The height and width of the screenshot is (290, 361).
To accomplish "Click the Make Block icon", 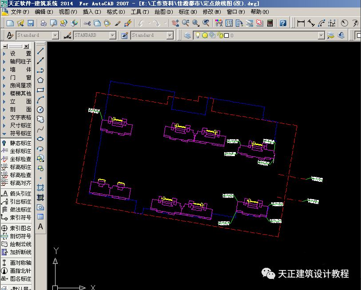I will 40,168.
